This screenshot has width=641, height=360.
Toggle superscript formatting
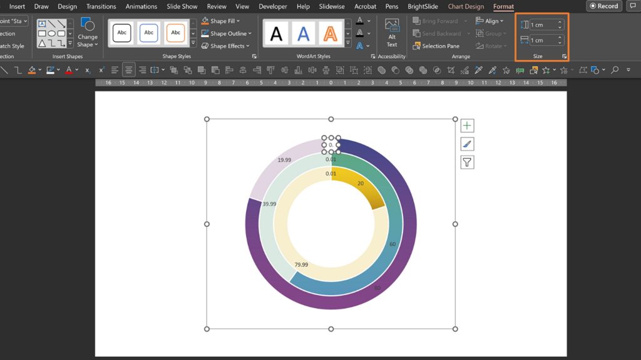[x=101, y=70]
